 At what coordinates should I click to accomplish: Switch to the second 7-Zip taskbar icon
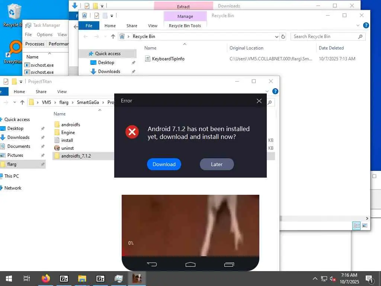pos(100,279)
